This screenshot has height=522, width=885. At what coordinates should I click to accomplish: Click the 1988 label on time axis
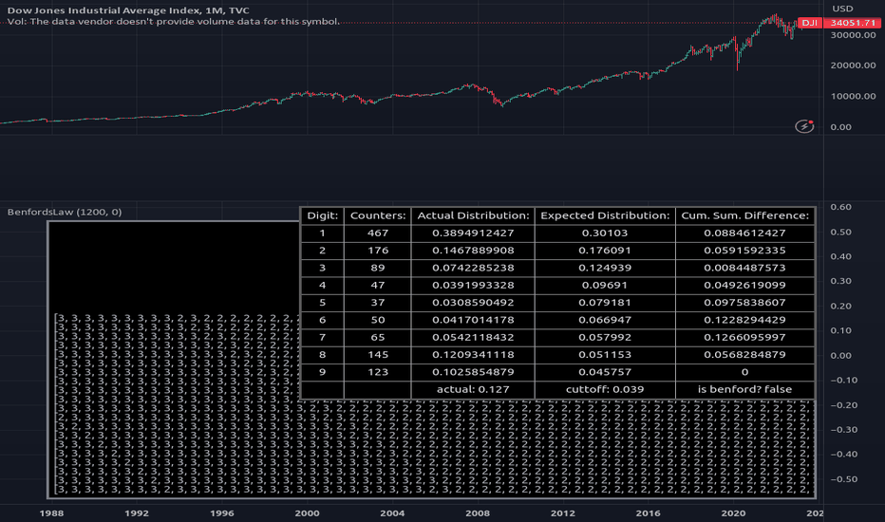(51, 513)
